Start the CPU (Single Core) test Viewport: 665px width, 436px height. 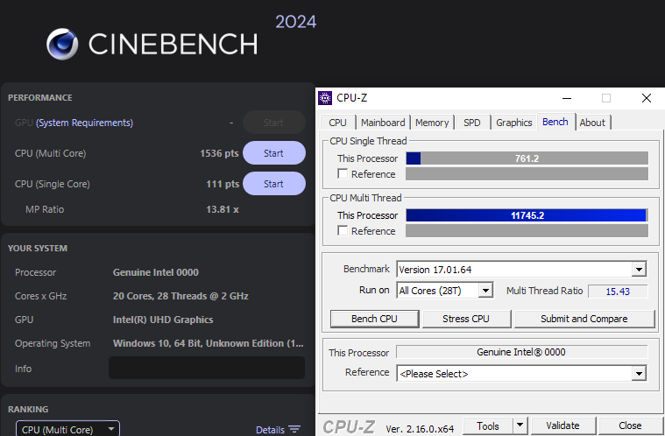pyautogui.click(x=274, y=184)
